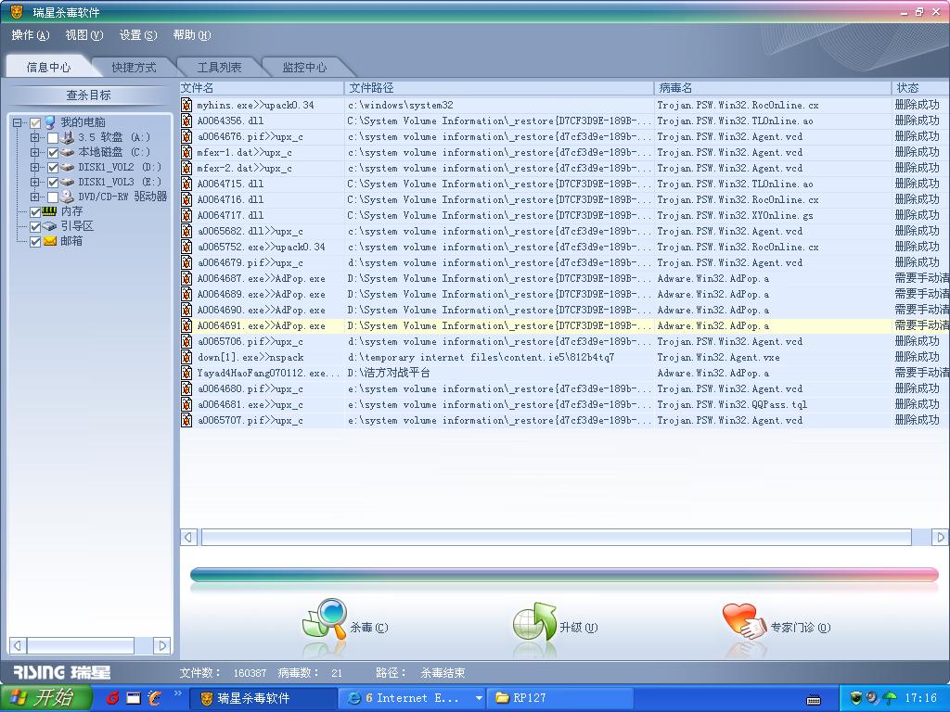
Task: Open the 操作(A) menu
Action: [31, 35]
